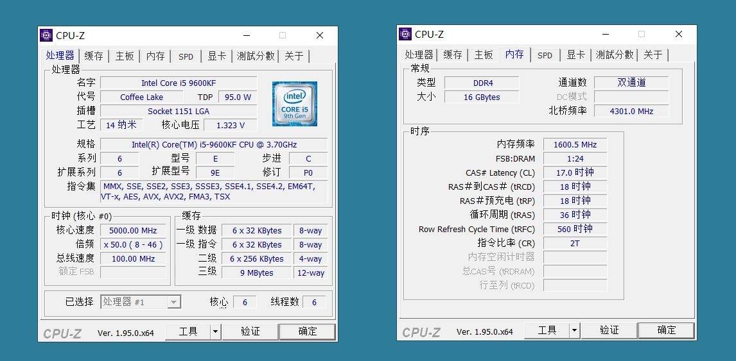
Task: Click 确定 button in left CPU-Z window
Action: pyautogui.click(x=308, y=332)
